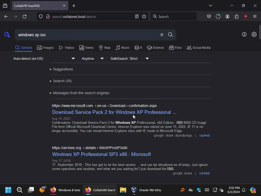This screenshot has height=196, width=261.
Task: Click the SearXNG logo magnifier
Action: 7,35
